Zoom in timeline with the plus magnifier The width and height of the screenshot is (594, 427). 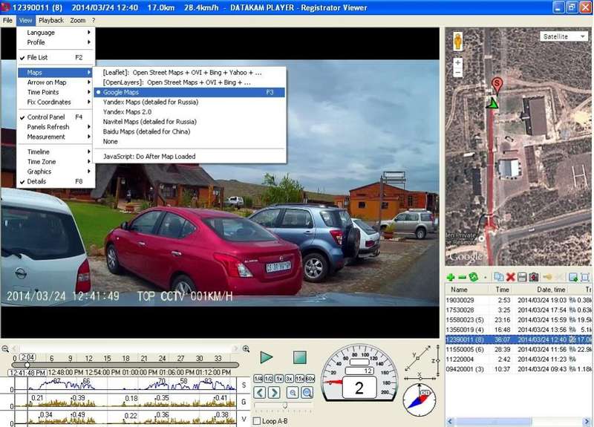click(246, 349)
